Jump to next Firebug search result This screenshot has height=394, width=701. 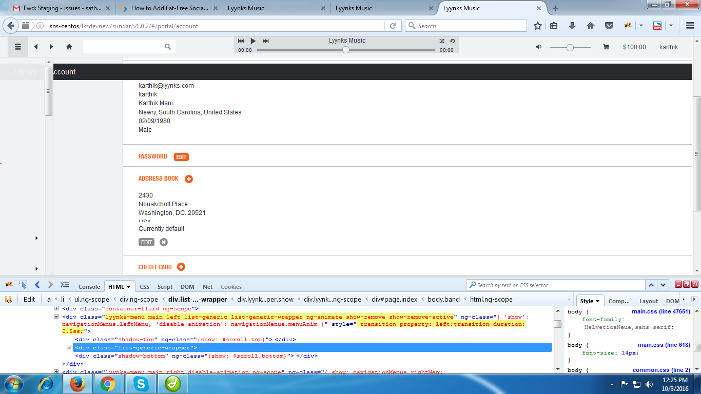664,285
